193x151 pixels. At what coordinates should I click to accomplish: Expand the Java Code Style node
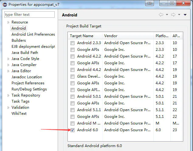9,59
